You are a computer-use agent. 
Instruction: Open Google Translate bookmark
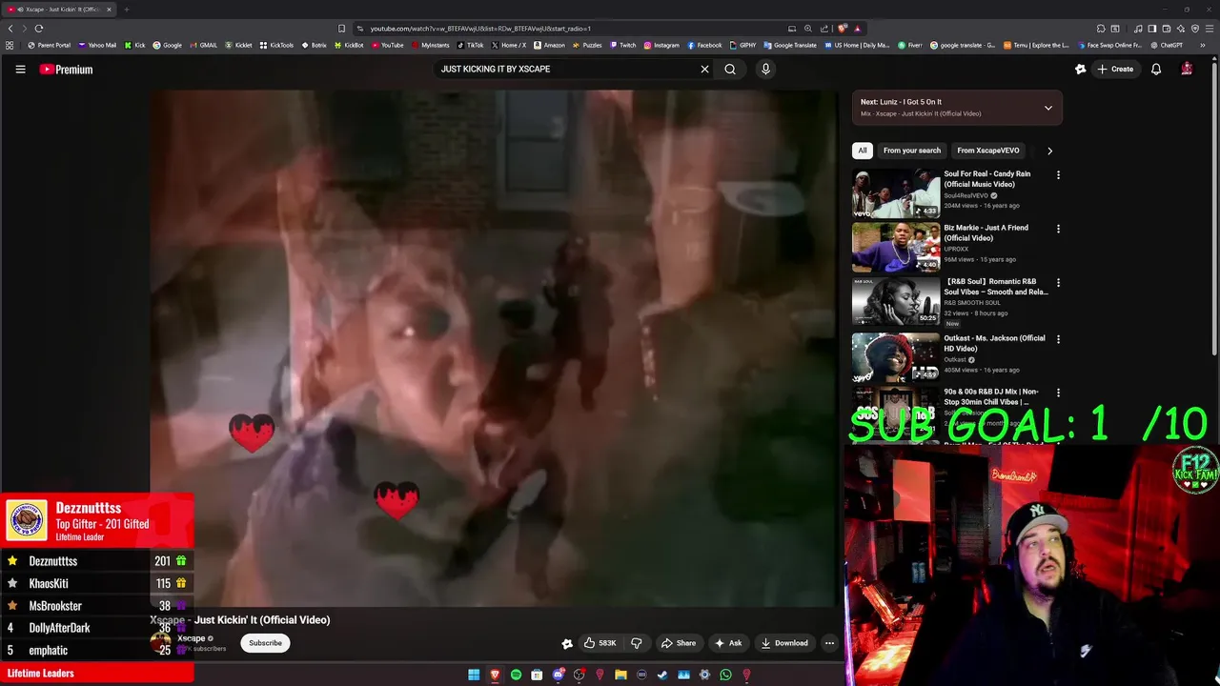point(790,45)
